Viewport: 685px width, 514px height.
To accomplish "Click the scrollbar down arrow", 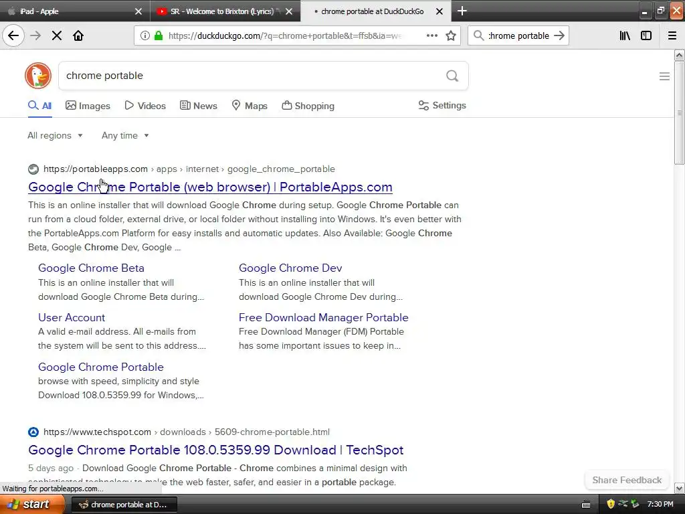I will pos(679,488).
